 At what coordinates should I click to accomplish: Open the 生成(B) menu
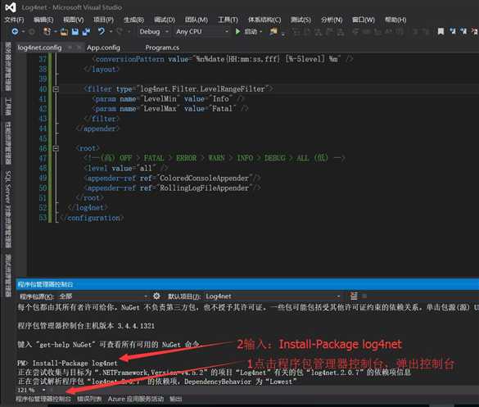click(133, 20)
